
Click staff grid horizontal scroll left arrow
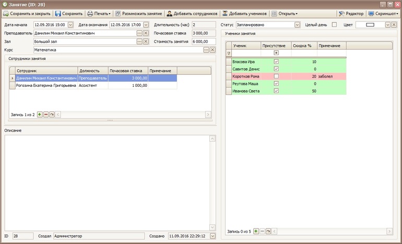(x=58, y=114)
